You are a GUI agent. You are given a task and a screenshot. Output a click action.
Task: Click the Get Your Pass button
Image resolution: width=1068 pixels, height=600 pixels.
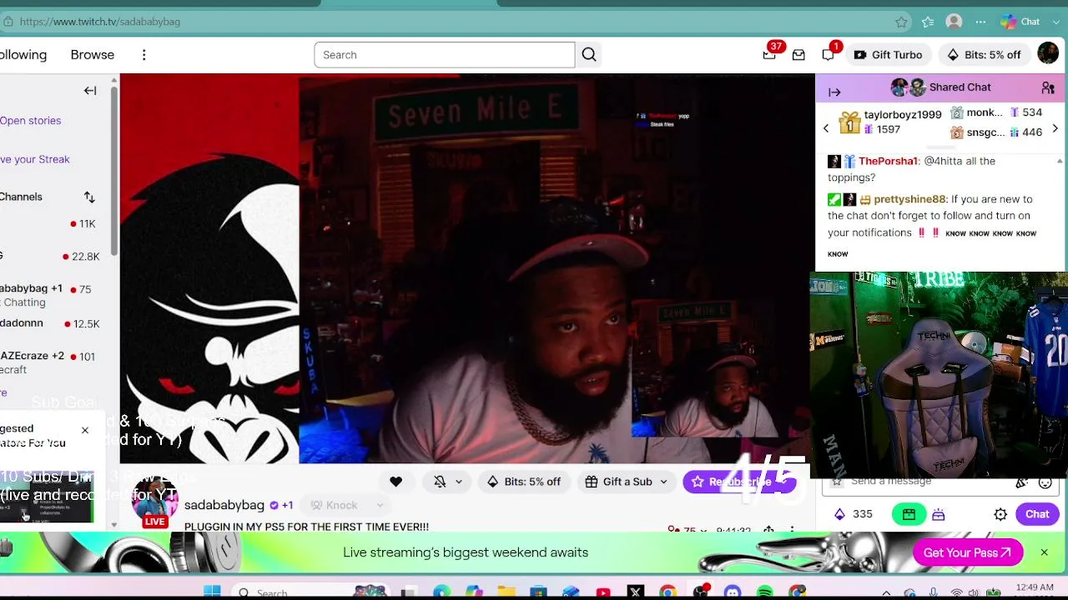coord(968,552)
